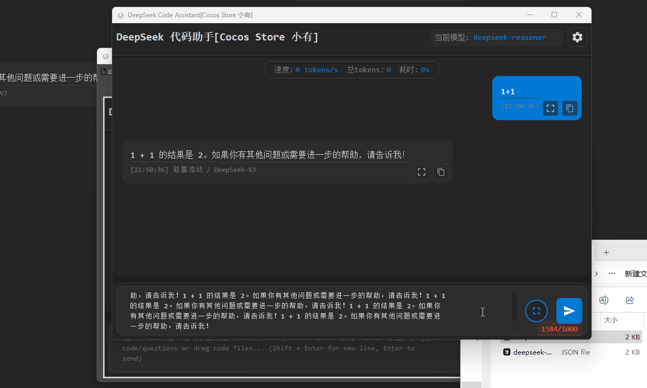Screen dimensions: 647x388
Task: Click the "硅基流动 / DeepSeek-V3" source label
Action: tap(215, 170)
